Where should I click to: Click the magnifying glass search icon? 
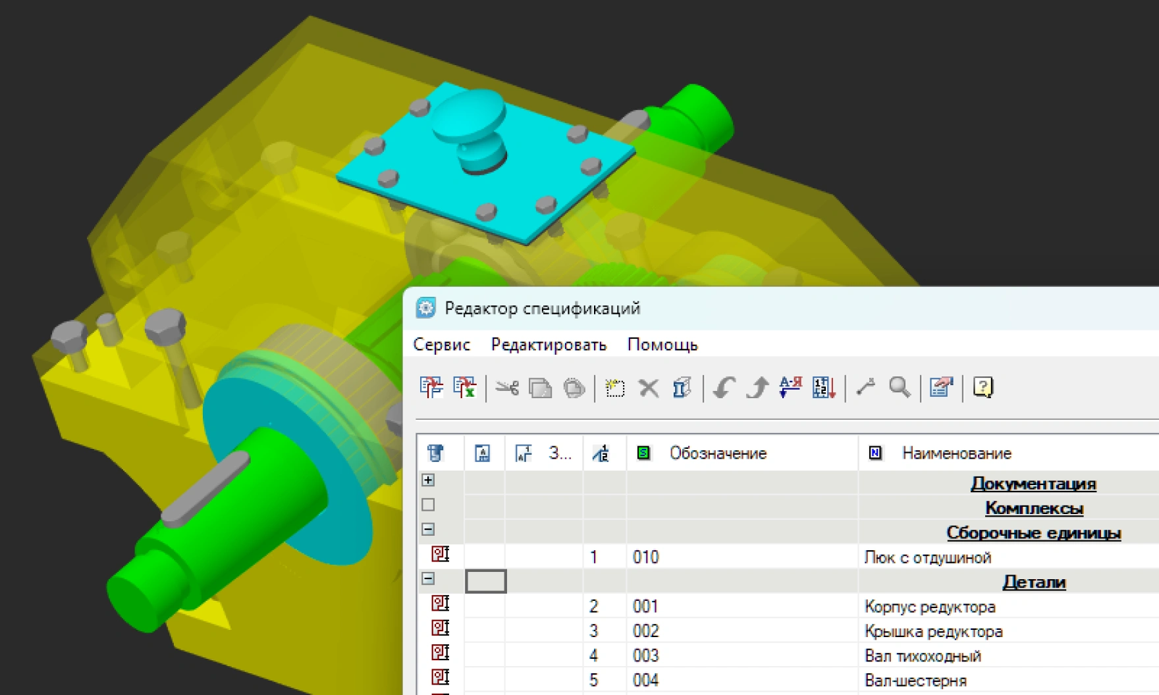(899, 388)
